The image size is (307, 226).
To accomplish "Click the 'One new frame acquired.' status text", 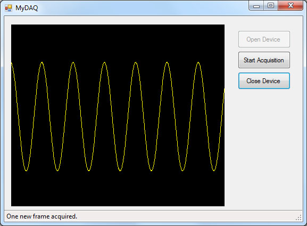I will [x=42, y=216].
